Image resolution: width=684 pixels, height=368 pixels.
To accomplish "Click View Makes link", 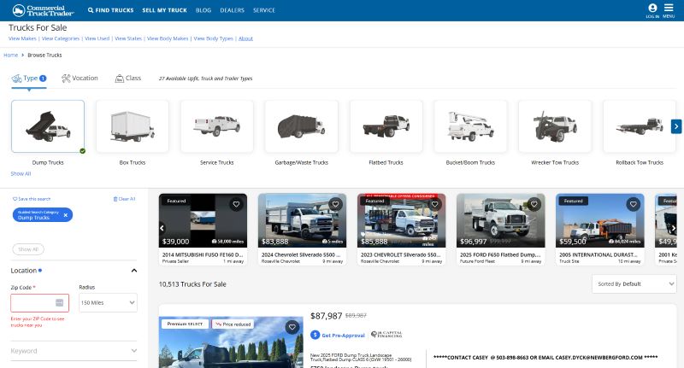I will point(23,38).
